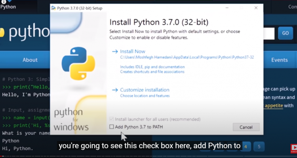The width and height of the screenshot is (297, 158).
Task: Click GO search button on website
Action: 286,33
